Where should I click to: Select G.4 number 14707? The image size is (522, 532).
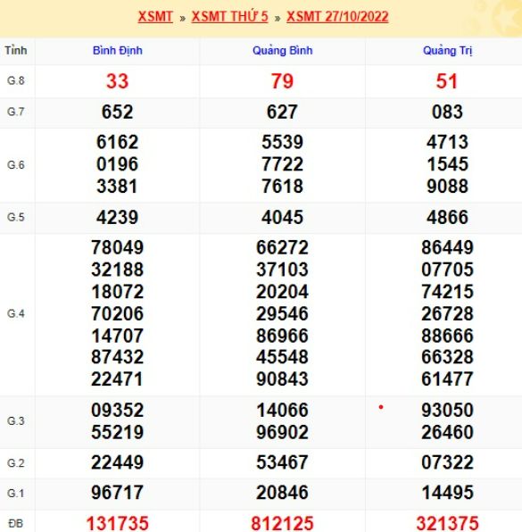click(118, 336)
